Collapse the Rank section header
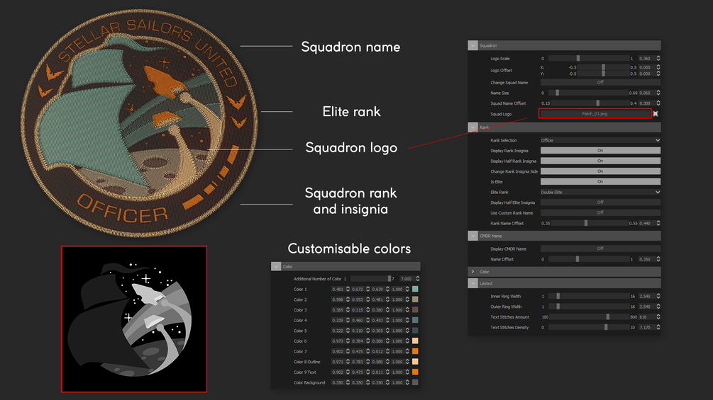This screenshot has width=713, height=400. [x=473, y=127]
